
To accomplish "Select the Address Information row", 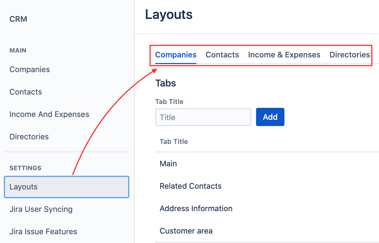I will point(196,209).
